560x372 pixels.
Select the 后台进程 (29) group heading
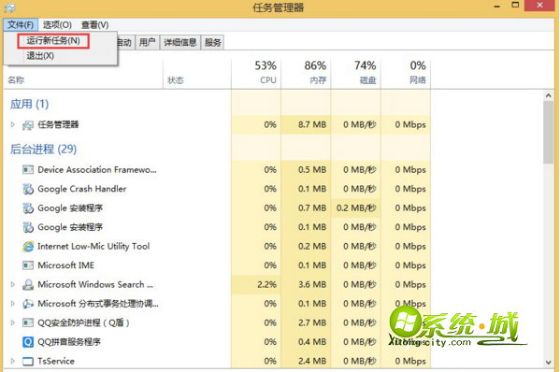point(43,149)
